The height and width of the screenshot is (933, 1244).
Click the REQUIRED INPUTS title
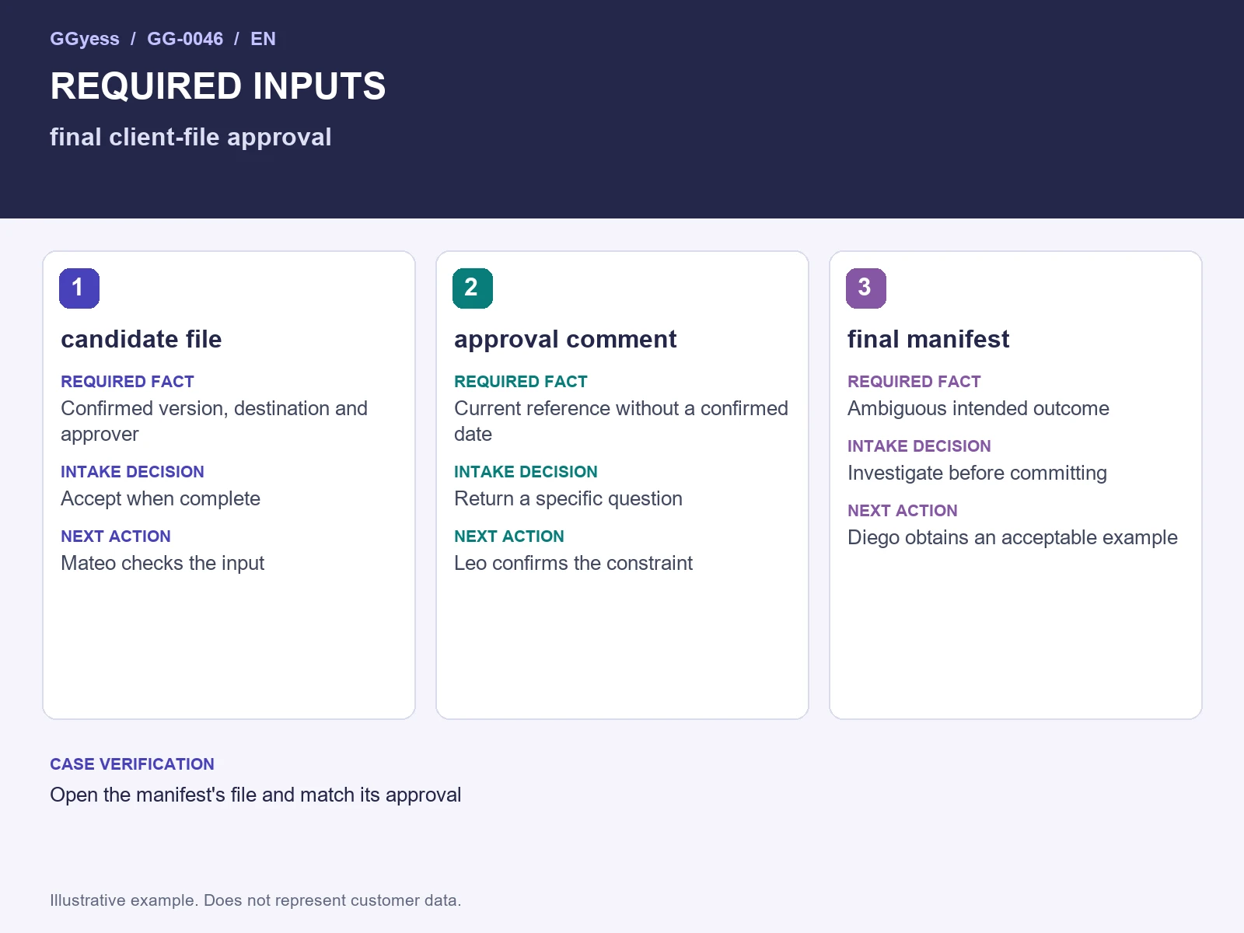[x=218, y=86]
